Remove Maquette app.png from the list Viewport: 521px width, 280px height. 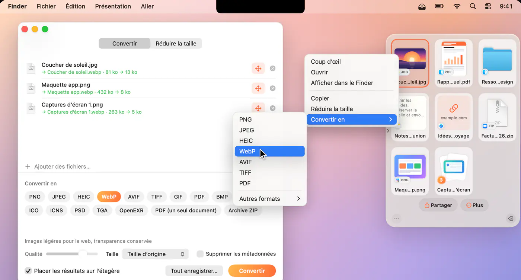[273, 88]
